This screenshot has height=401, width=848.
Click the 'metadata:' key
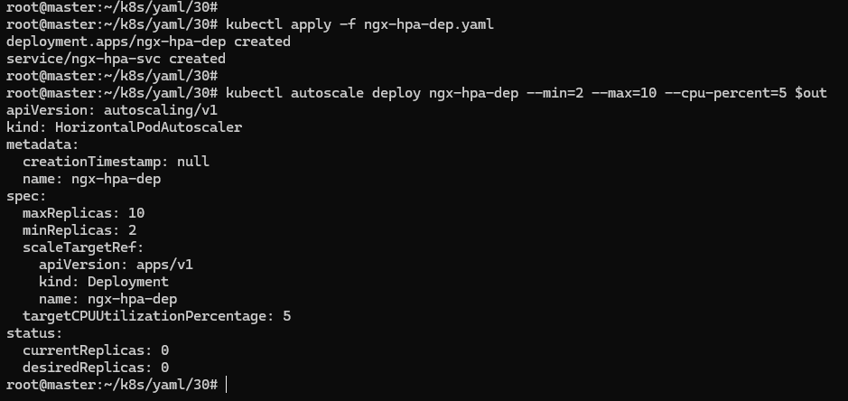(x=42, y=145)
